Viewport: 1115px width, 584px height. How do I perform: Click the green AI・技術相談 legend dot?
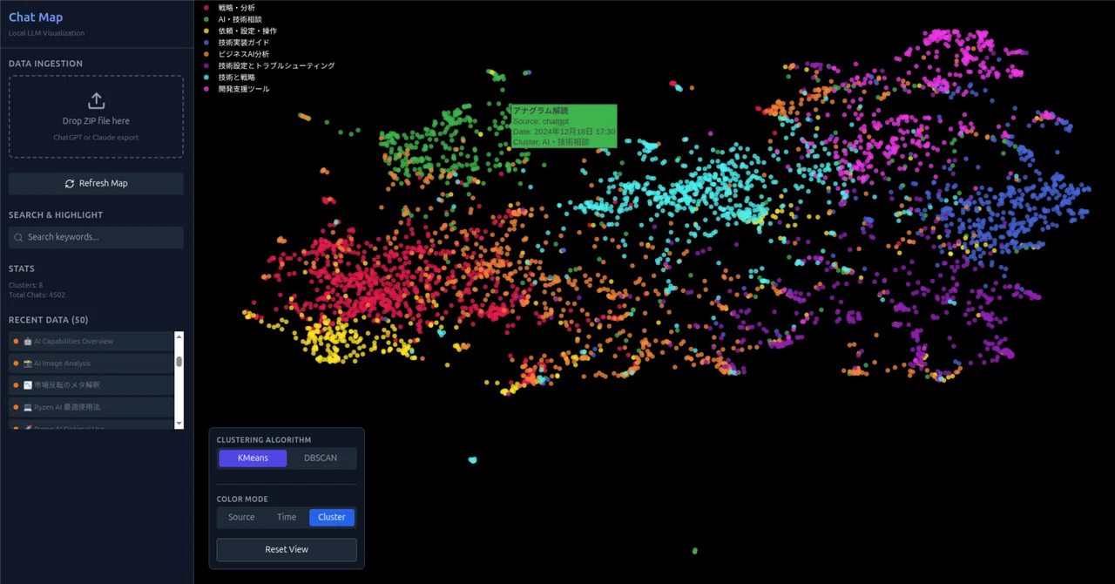coord(206,19)
